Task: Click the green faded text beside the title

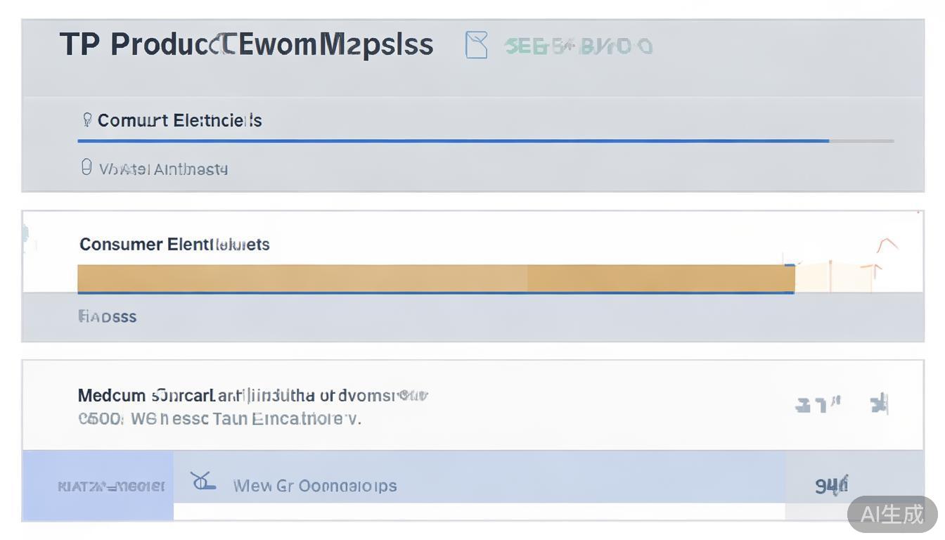Action: pos(578,47)
